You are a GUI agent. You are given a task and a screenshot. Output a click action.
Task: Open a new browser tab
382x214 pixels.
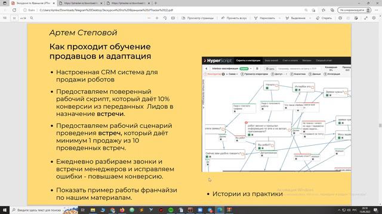point(156,3)
